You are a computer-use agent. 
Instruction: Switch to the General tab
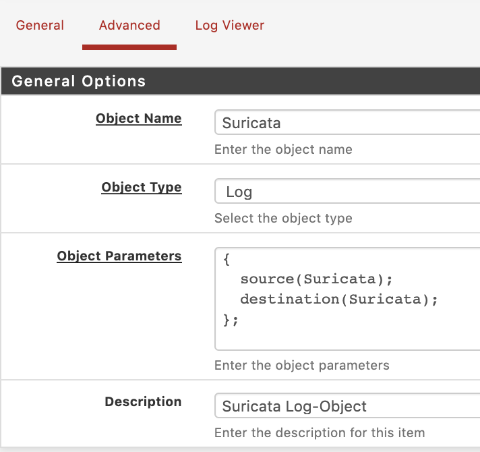[x=40, y=25]
